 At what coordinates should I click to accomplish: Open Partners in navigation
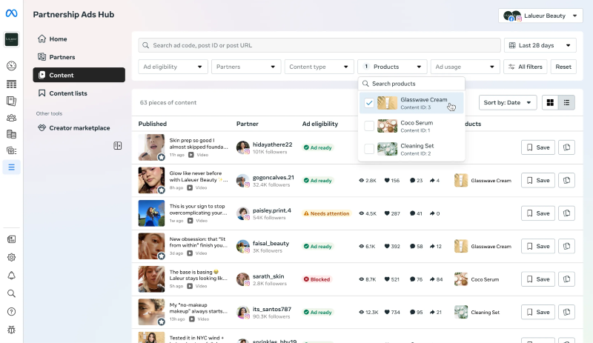pos(79,57)
